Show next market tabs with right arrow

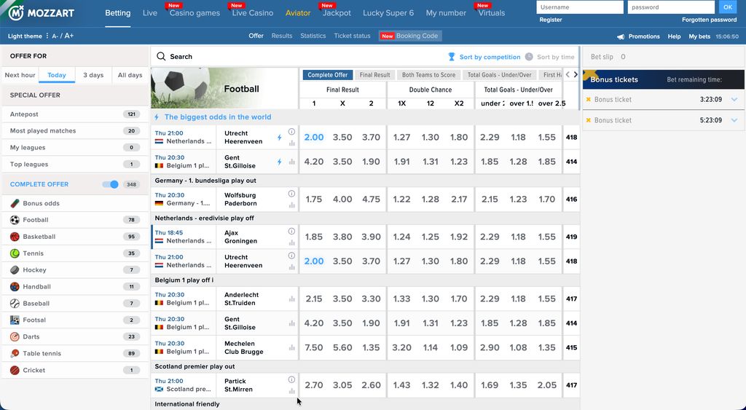(576, 75)
